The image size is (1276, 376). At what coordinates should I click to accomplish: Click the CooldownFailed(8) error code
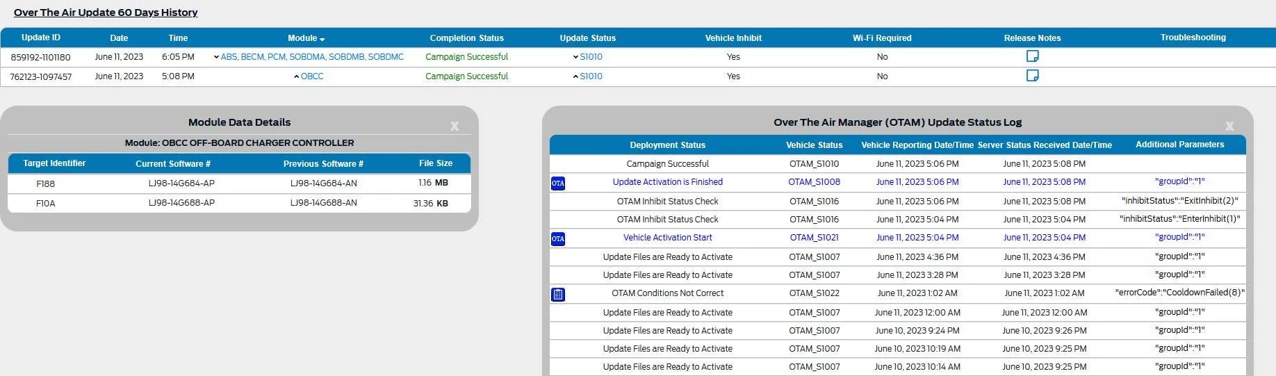pos(1180,293)
